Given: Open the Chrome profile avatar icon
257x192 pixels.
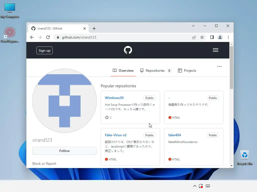Looking at the screenshot, I should pos(220,37).
